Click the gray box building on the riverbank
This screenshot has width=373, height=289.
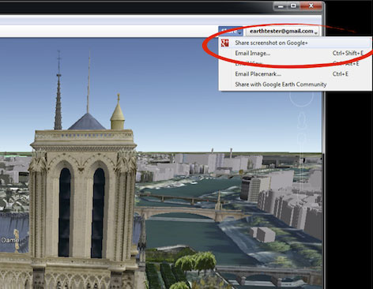pos(262,235)
